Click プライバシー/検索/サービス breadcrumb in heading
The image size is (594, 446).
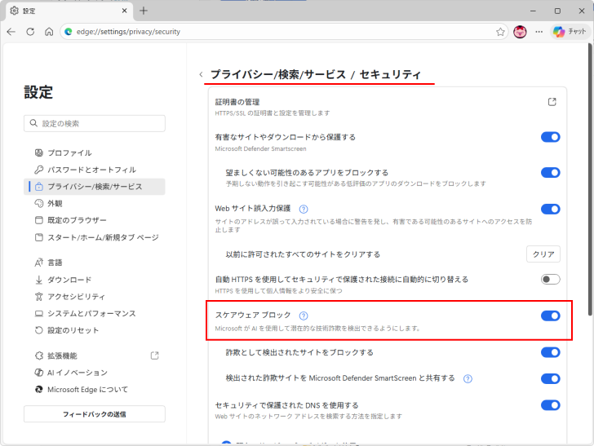[x=278, y=74]
